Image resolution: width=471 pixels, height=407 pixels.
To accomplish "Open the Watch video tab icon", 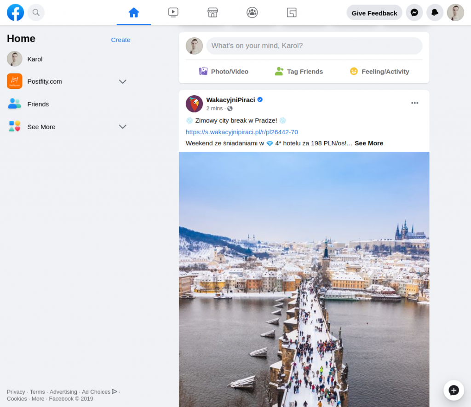I will point(173,12).
